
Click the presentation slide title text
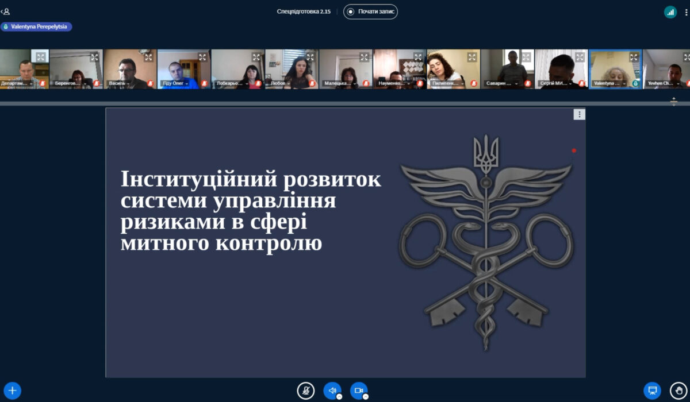point(251,211)
